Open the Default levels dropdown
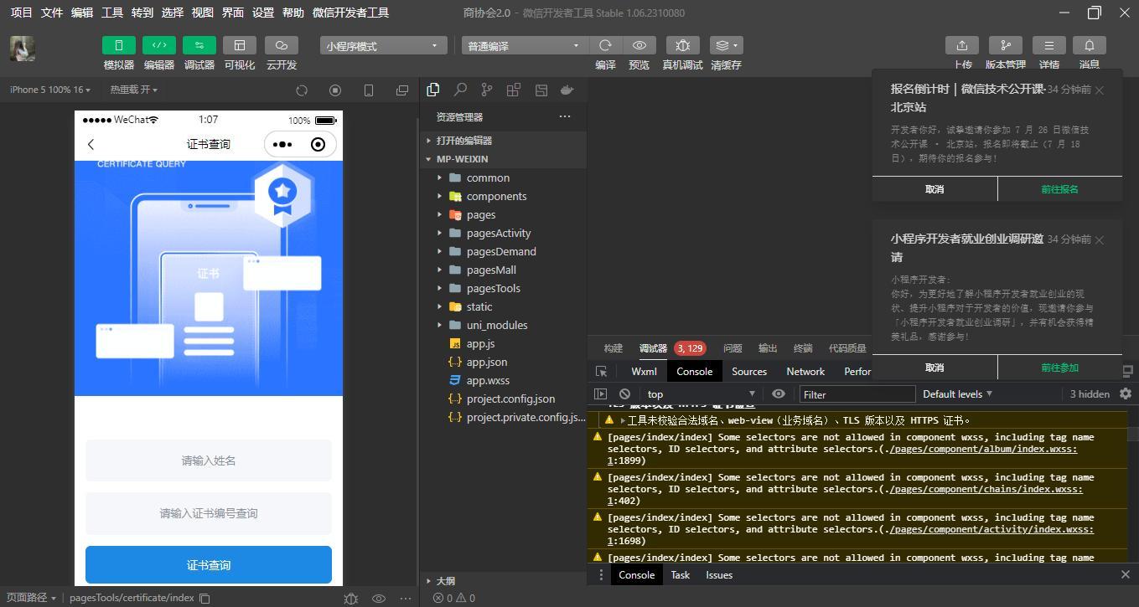1139x607 pixels. [957, 394]
